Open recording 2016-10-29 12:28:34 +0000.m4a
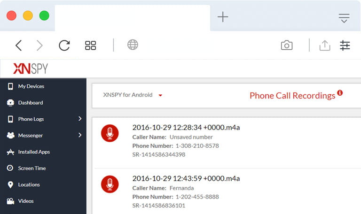The image size is (361, 214). 186,127
